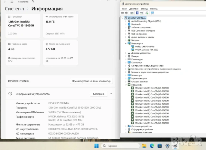The height and width of the screenshot is (150, 206).
Task: Open the hamburger menu in Settings window
Action: (x=12, y=2)
